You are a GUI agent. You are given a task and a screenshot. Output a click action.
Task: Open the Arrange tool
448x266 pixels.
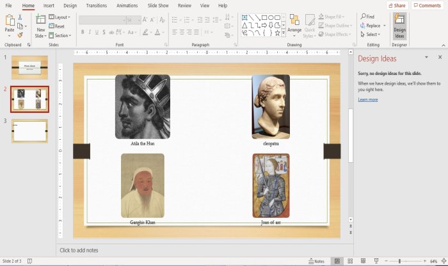(x=294, y=26)
